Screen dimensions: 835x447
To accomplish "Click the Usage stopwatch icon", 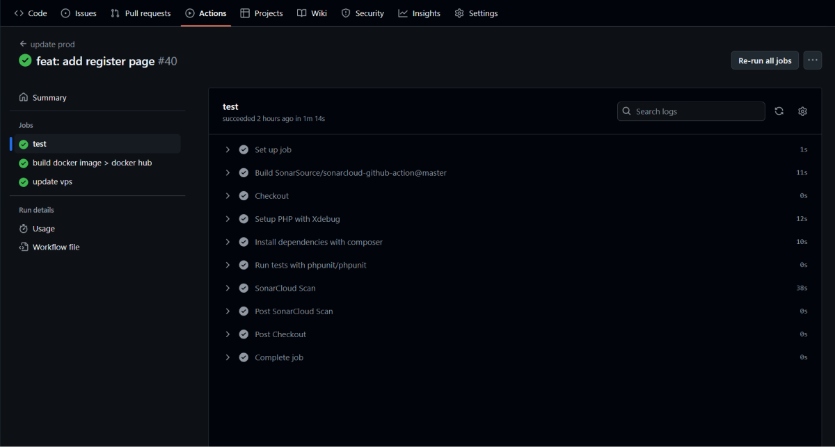I will (23, 228).
